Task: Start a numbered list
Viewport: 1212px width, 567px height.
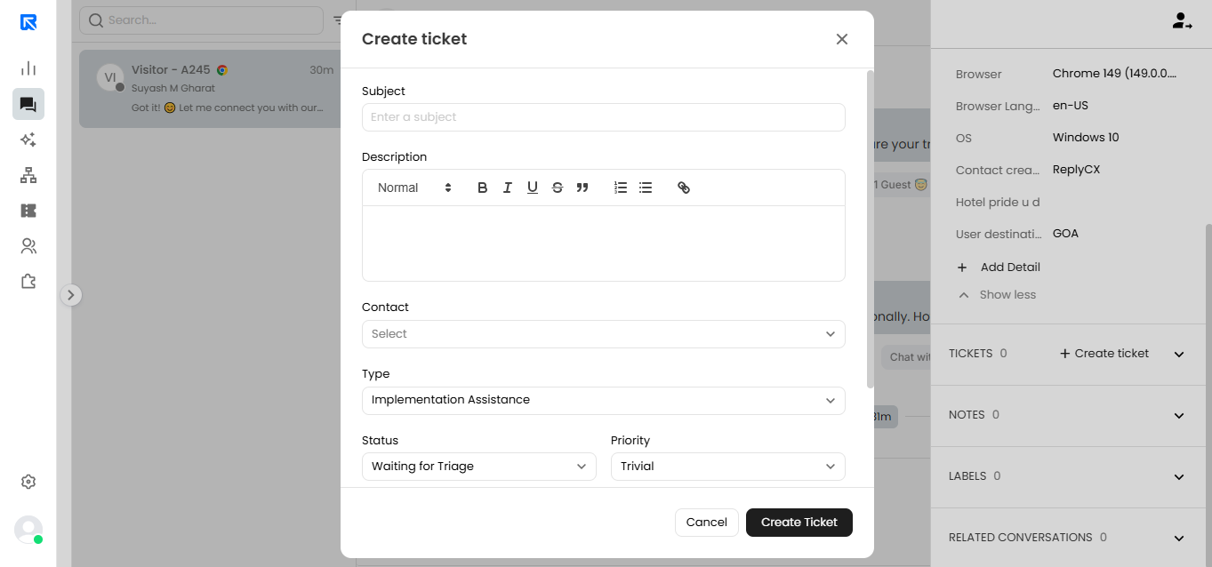Action: coord(621,188)
